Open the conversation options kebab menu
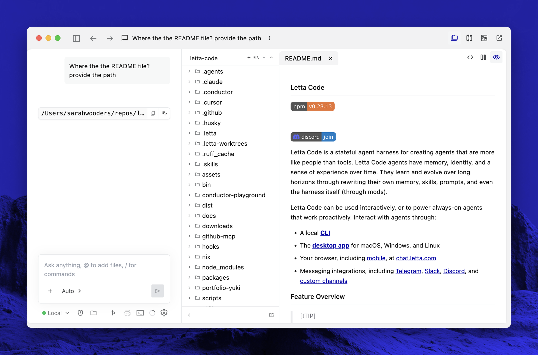The height and width of the screenshot is (355, 538). pyautogui.click(x=270, y=38)
